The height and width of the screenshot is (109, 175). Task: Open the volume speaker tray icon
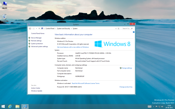point(162,107)
